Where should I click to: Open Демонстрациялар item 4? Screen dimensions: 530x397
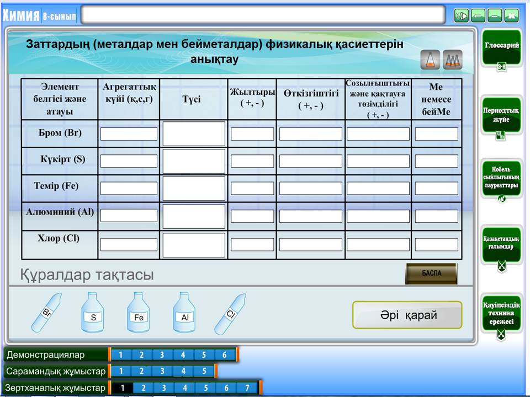[x=183, y=355]
